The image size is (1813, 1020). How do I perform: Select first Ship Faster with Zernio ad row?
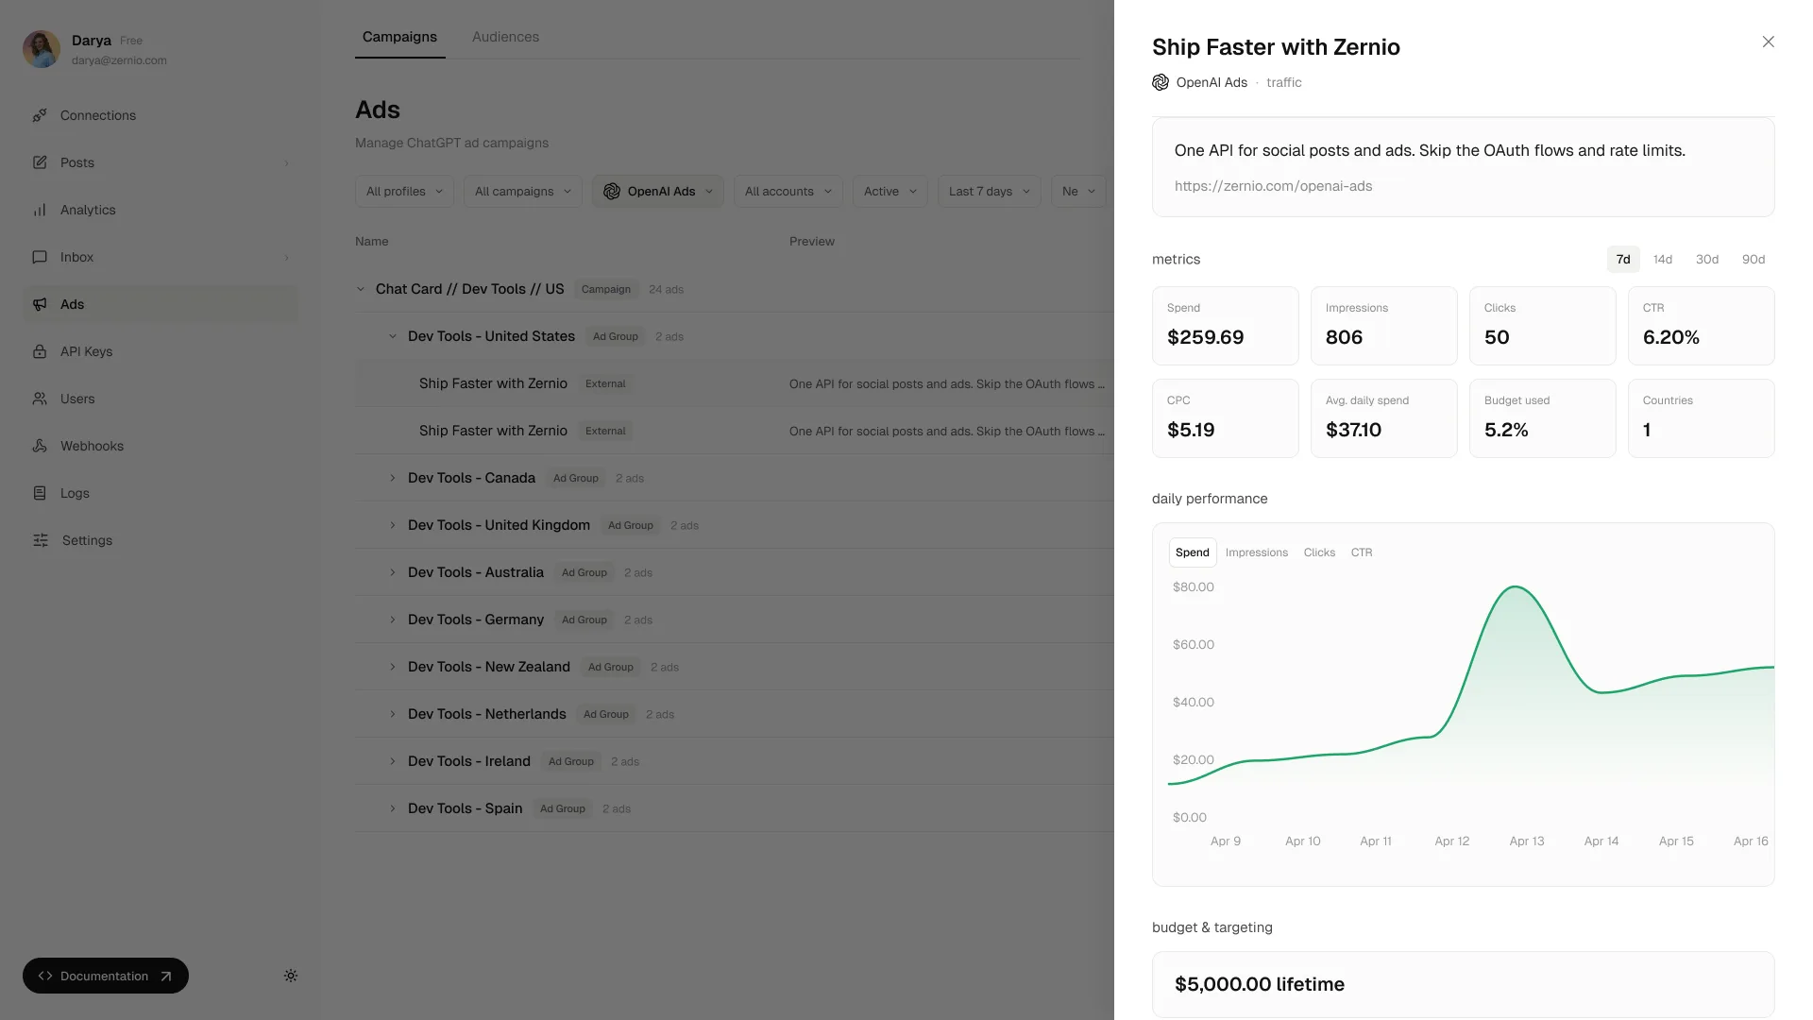[x=735, y=383]
